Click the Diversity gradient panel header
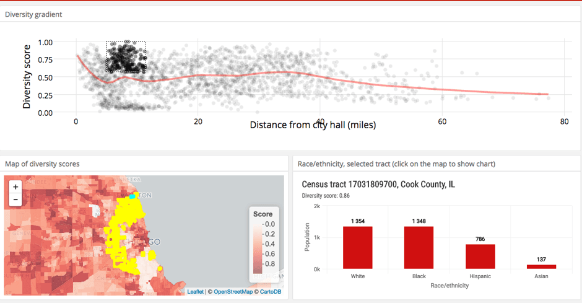582x303 pixels. pyautogui.click(x=33, y=14)
